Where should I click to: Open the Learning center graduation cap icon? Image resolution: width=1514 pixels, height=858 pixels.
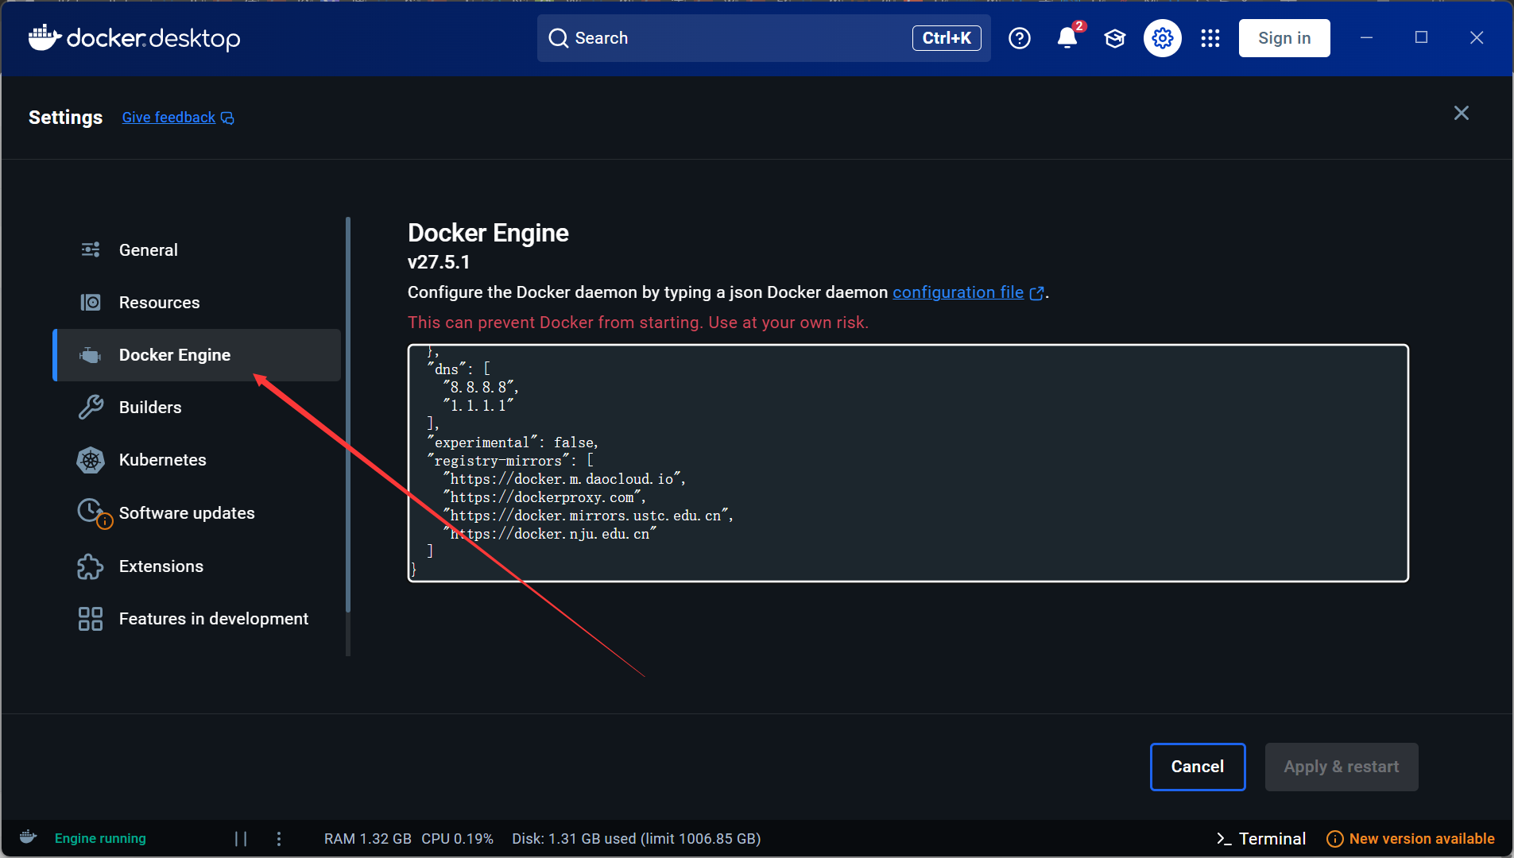1115,38
